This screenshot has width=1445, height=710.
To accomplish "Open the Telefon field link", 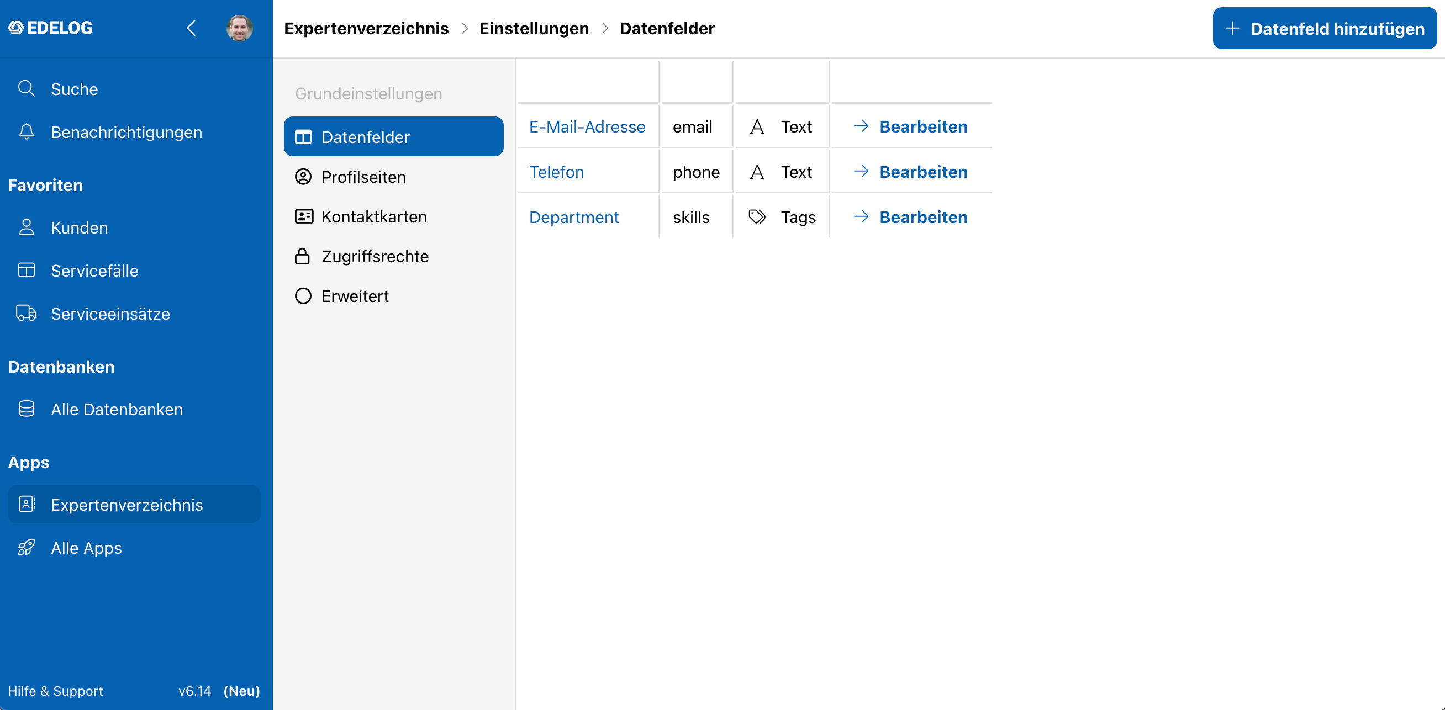I will (556, 172).
